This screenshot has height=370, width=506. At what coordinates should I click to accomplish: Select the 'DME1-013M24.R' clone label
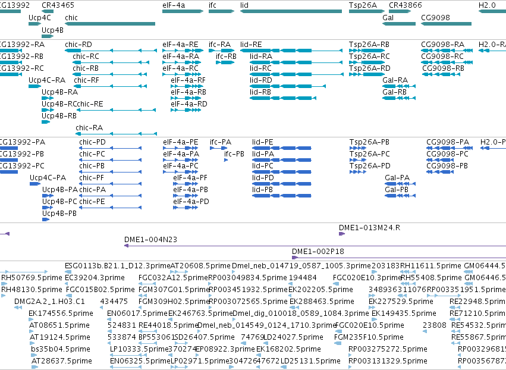[x=369, y=228]
